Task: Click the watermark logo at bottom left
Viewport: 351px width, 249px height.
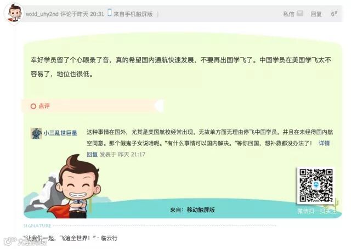Action: pyautogui.click(x=26, y=241)
